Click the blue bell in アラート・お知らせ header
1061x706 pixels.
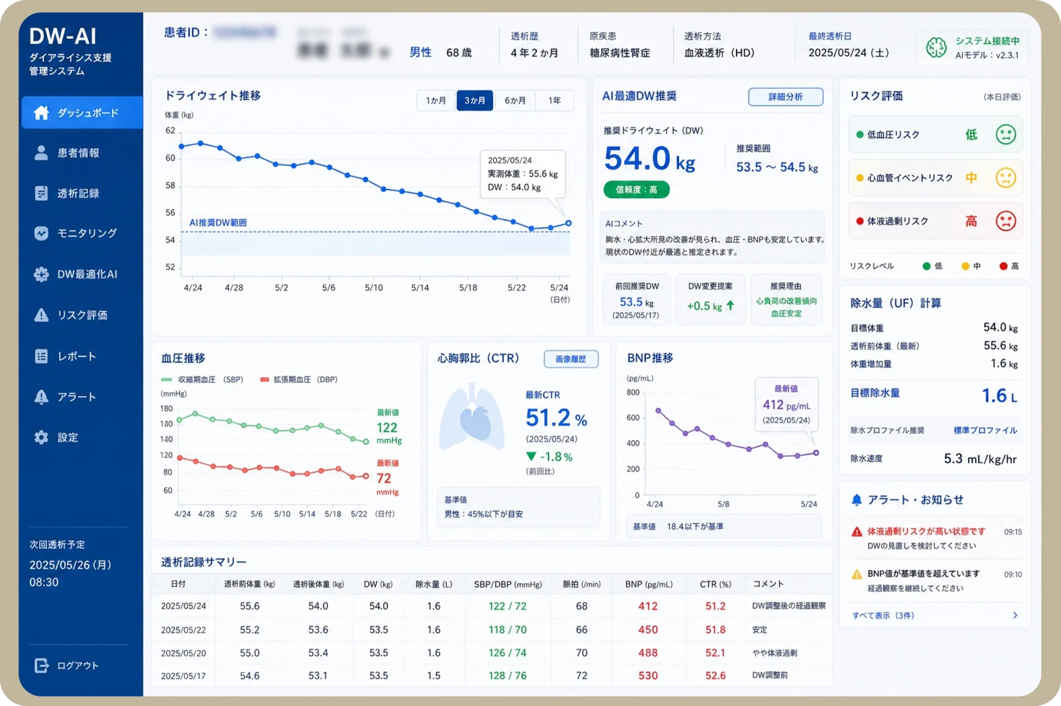click(856, 500)
